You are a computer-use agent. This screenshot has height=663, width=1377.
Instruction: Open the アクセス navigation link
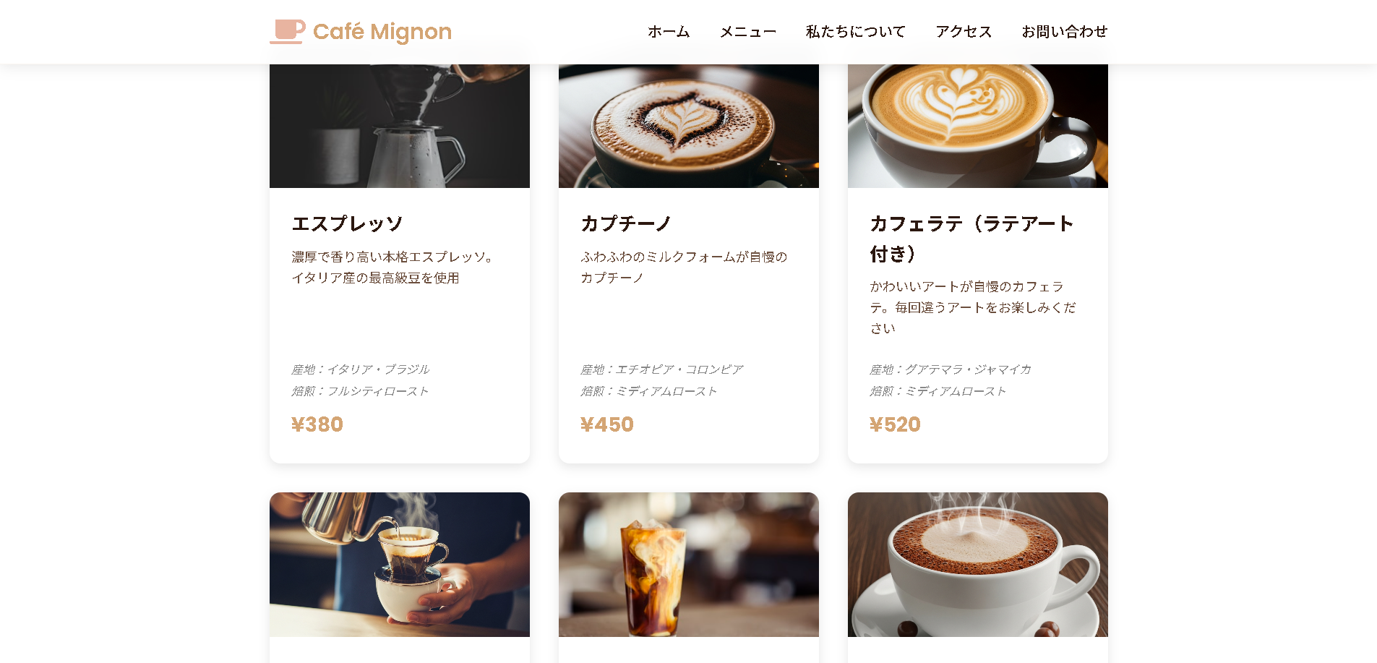(964, 32)
